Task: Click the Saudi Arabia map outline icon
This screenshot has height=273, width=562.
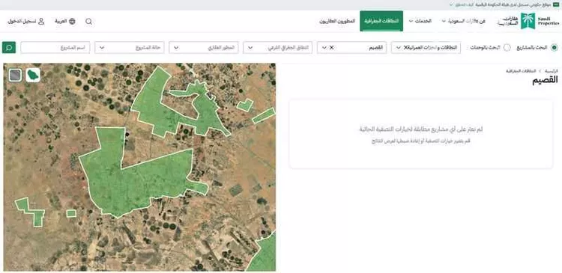Action: coord(33,75)
